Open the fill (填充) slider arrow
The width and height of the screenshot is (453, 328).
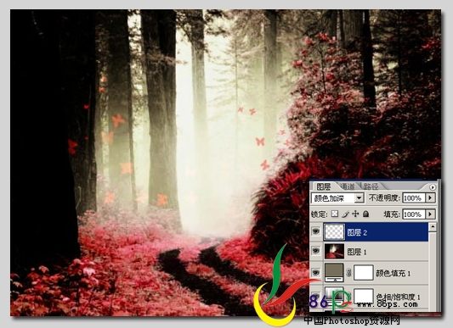click(431, 214)
